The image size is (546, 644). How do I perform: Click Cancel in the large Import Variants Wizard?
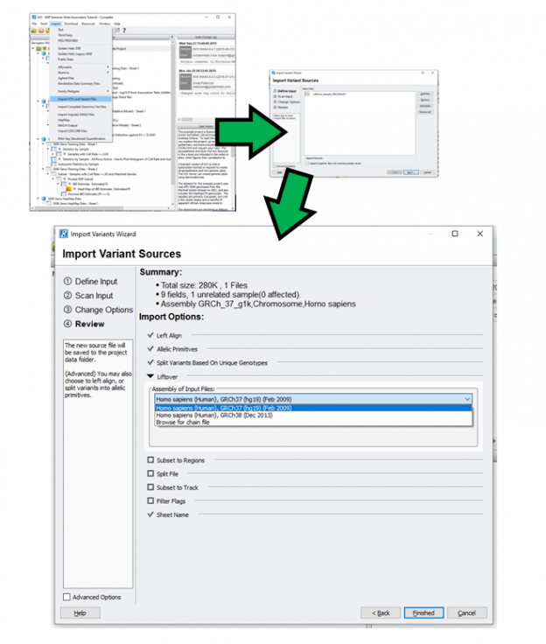click(466, 612)
